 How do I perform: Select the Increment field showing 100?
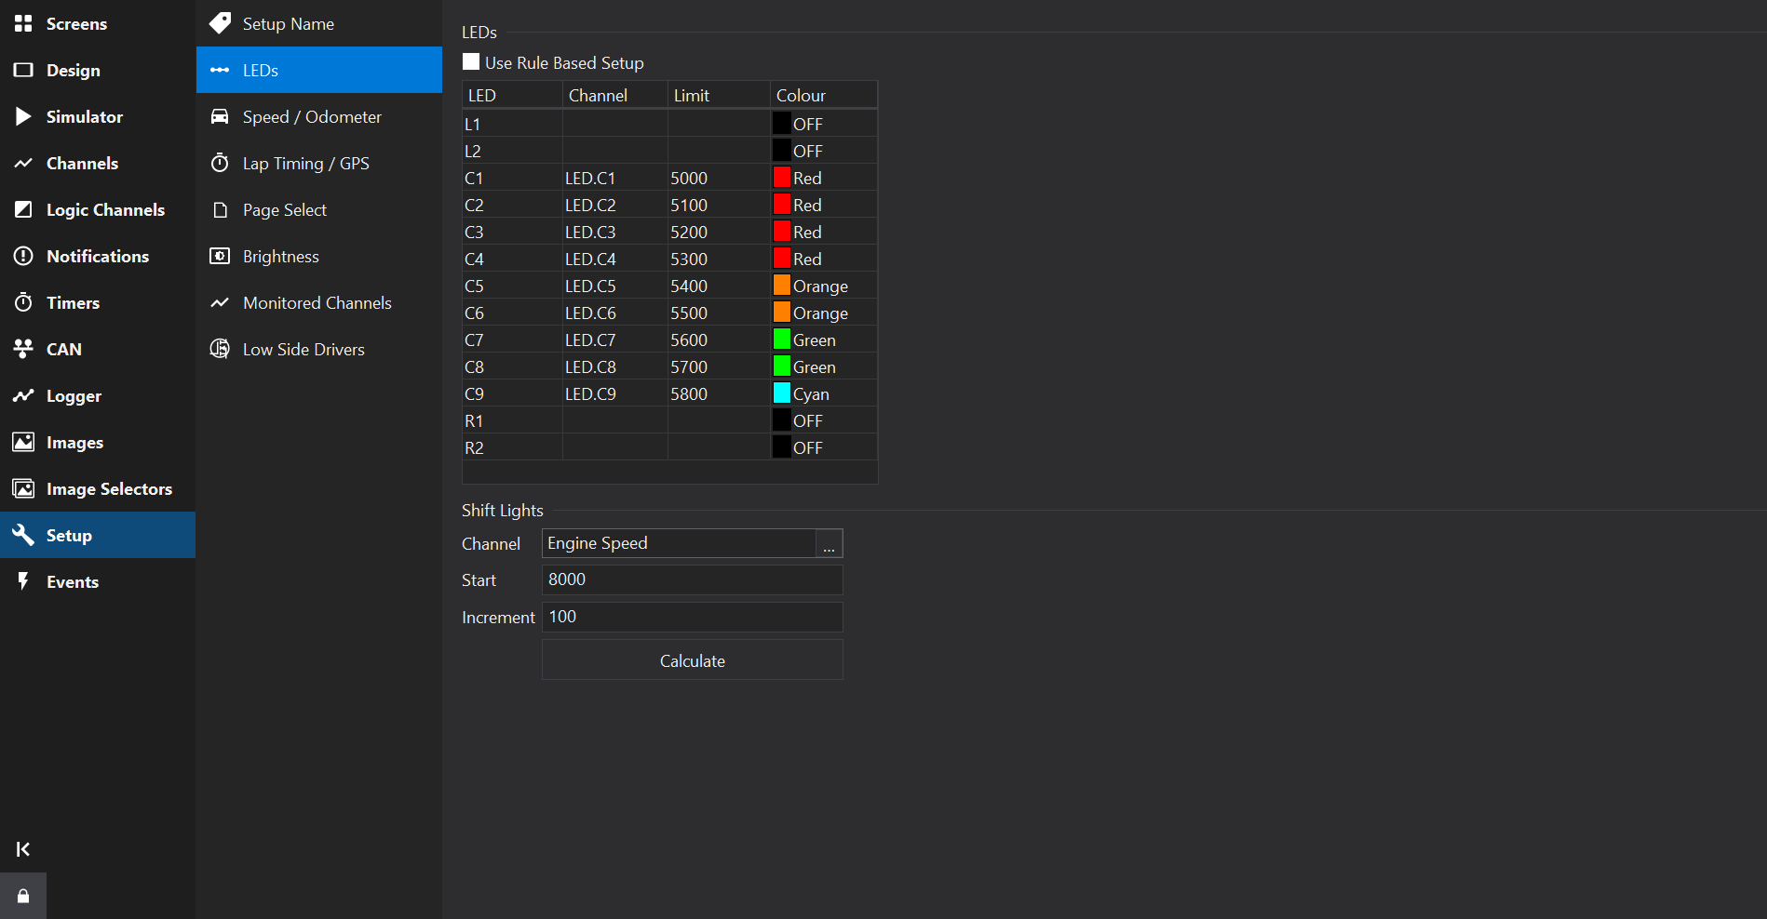[692, 617]
